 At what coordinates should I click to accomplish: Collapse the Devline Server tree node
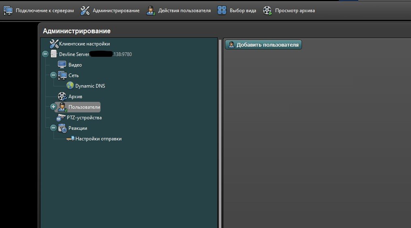coord(45,54)
